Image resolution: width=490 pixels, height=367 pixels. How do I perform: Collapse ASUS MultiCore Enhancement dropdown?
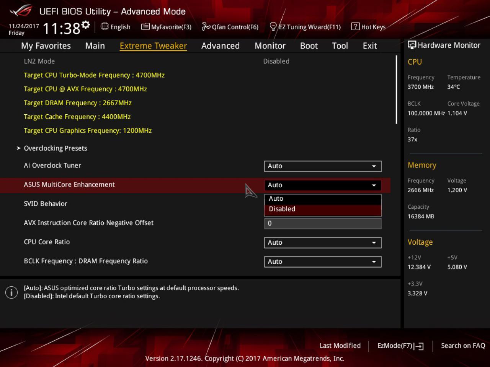click(323, 185)
